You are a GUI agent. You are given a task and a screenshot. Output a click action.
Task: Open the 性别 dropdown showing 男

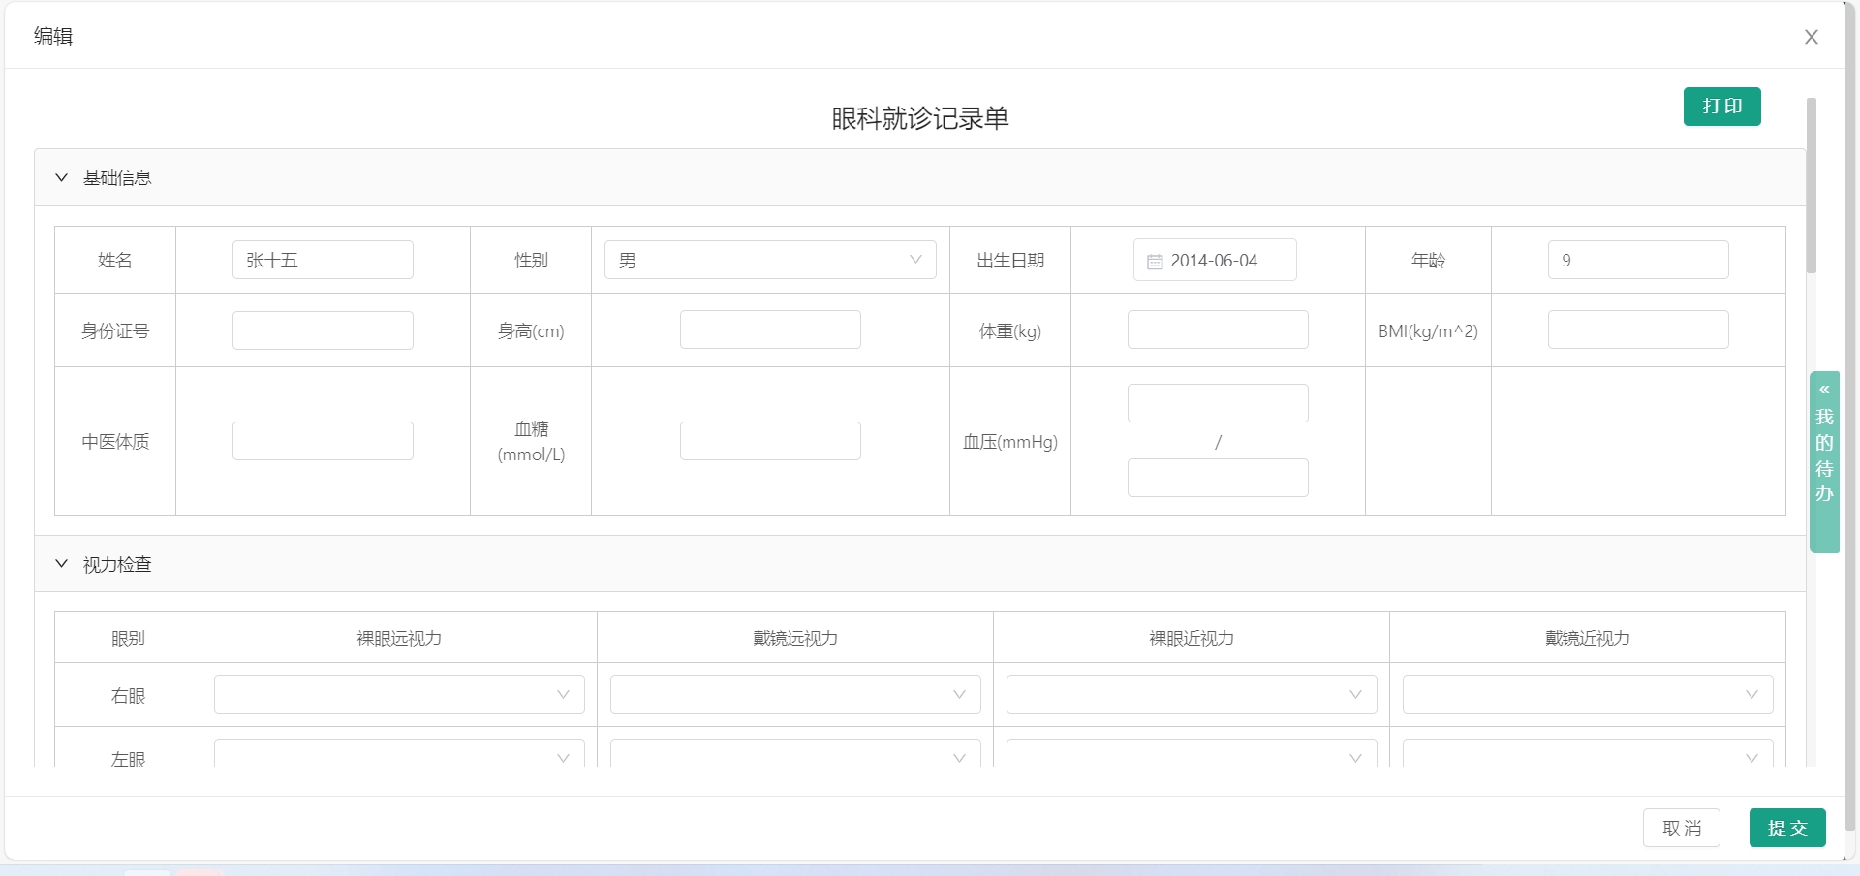[x=770, y=260]
